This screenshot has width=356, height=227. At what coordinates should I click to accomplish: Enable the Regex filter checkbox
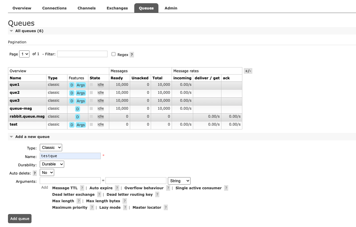[113, 54]
